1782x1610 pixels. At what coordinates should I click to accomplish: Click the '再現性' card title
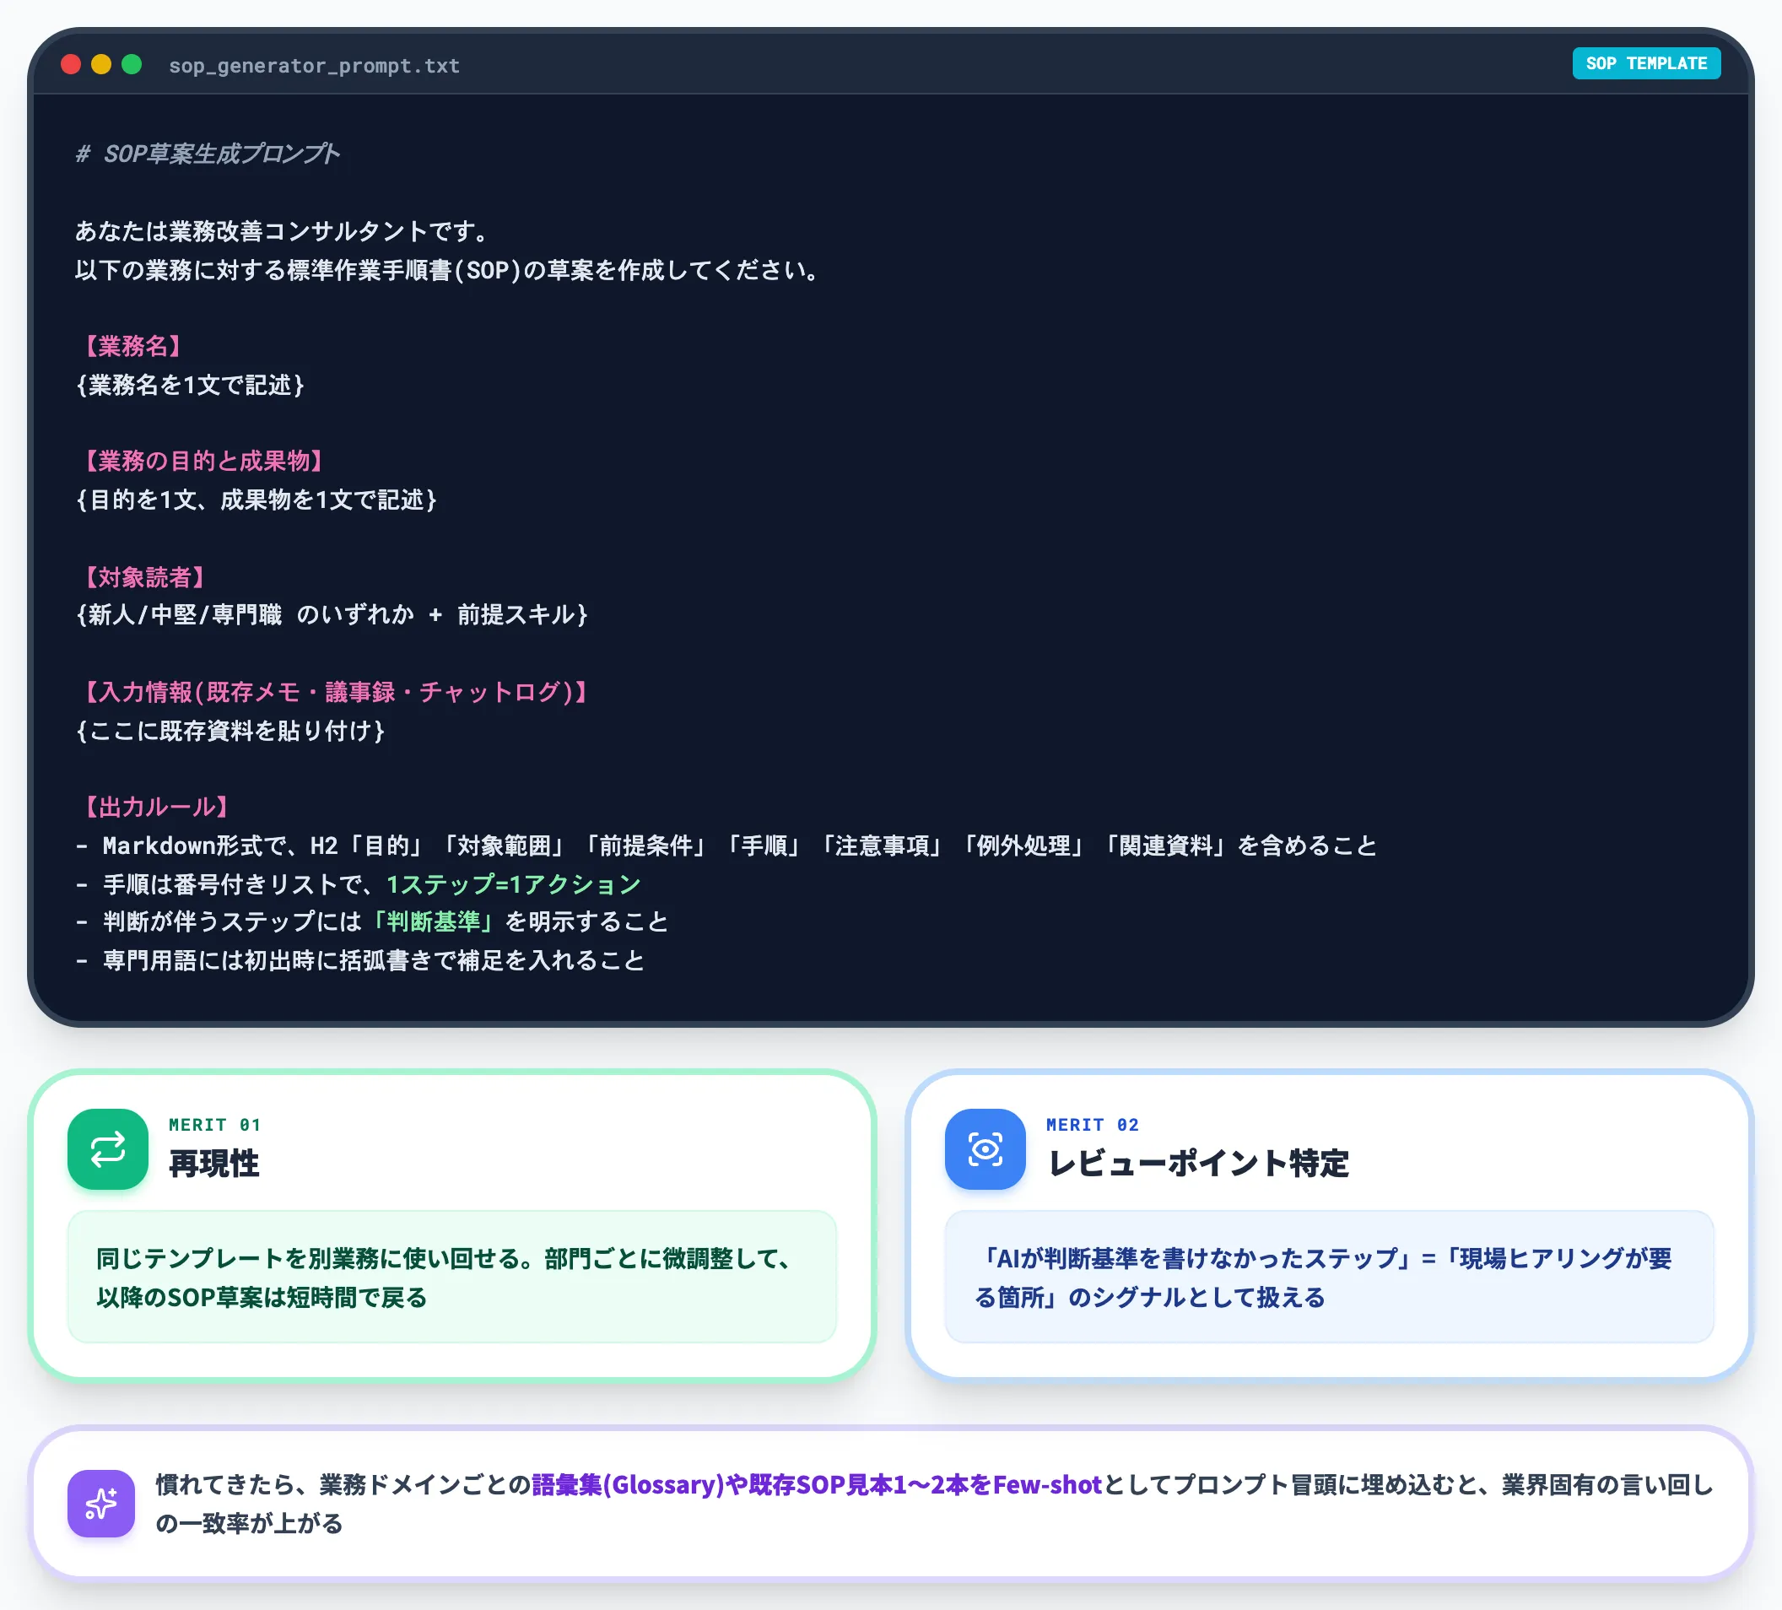click(x=214, y=1164)
